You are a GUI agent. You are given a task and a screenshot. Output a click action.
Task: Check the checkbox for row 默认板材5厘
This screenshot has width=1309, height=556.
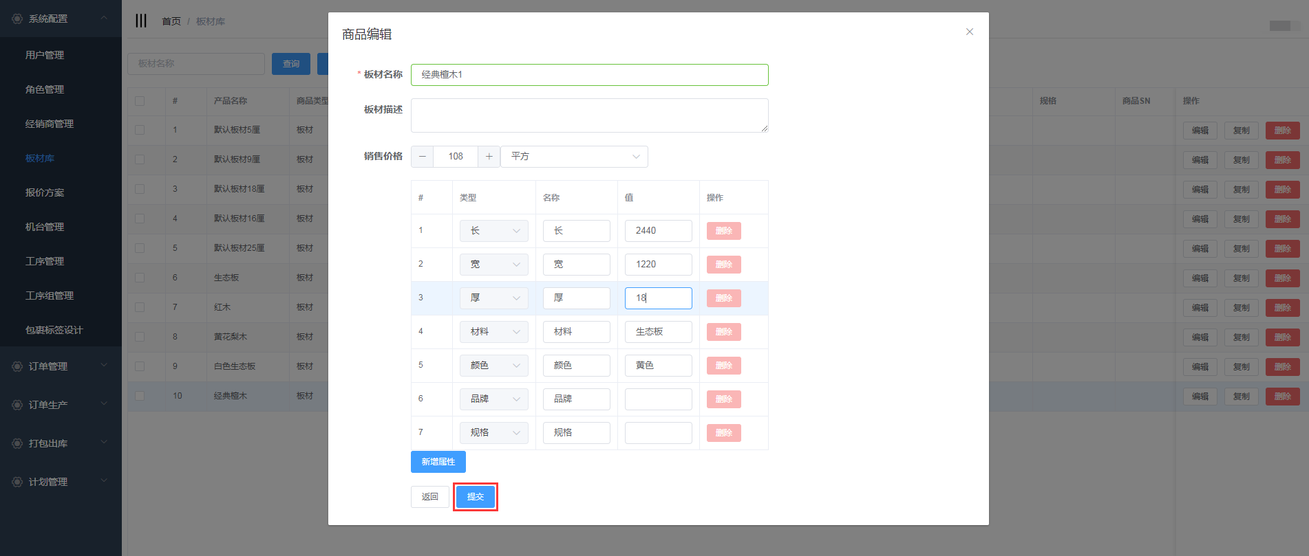pyautogui.click(x=140, y=130)
